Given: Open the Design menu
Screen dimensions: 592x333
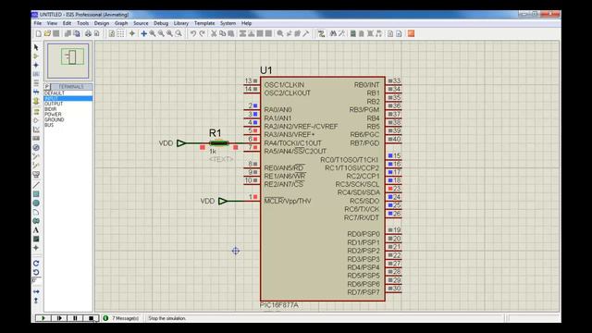Looking at the screenshot, I should click(102, 23).
